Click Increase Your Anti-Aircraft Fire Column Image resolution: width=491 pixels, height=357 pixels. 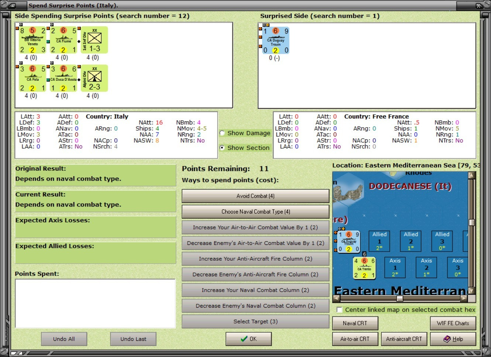coord(255,259)
